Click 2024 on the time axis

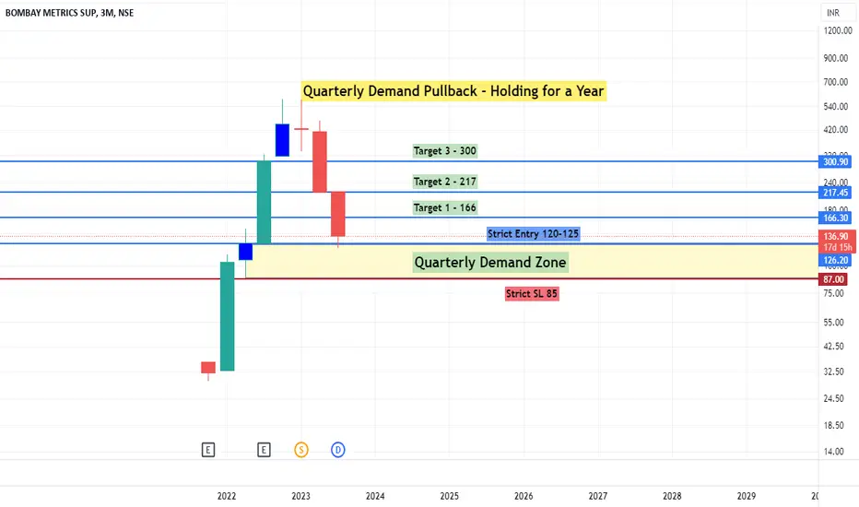pos(375,496)
